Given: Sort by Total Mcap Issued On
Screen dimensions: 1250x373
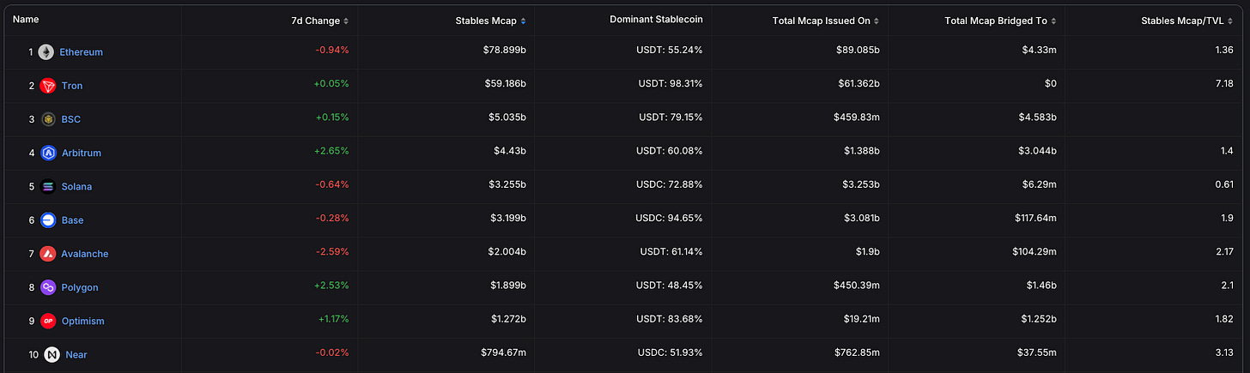Looking at the screenshot, I should [826, 21].
